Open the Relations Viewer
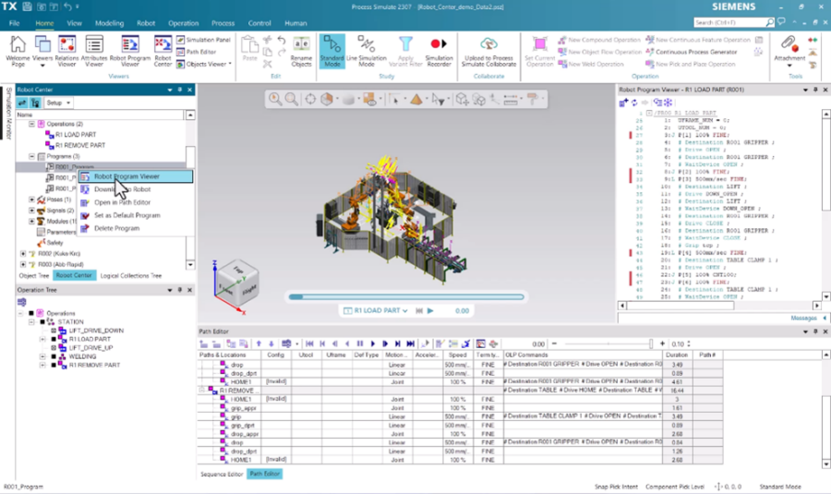 click(x=67, y=51)
